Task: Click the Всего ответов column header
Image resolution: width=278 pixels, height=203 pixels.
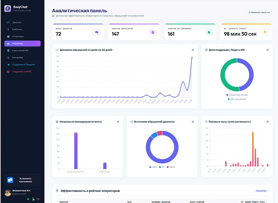Action: (197, 202)
